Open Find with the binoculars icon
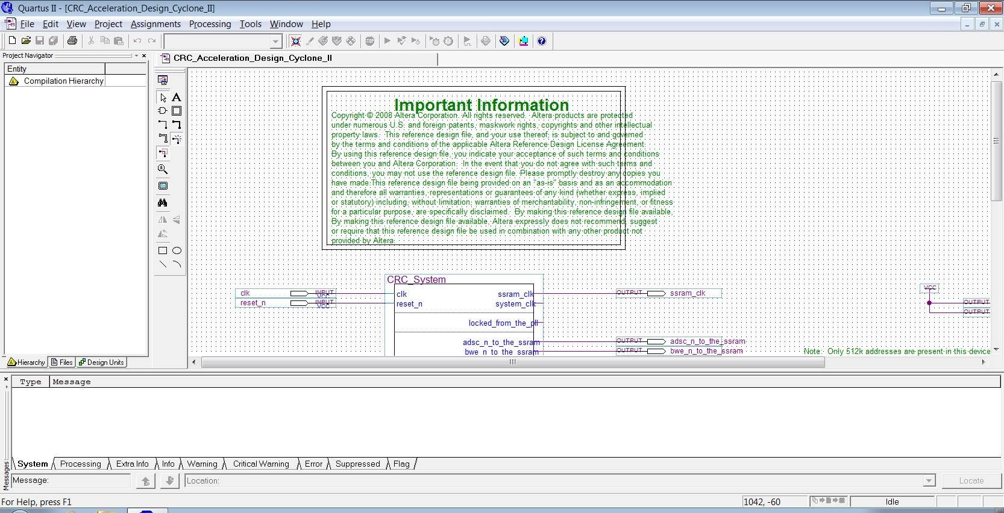 [x=163, y=203]
